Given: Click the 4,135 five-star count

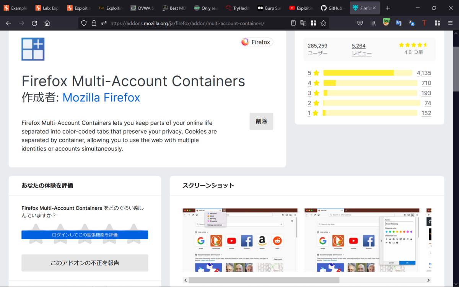Looking at the screenshot, I should pyautogui.click(x=424, y=73).
